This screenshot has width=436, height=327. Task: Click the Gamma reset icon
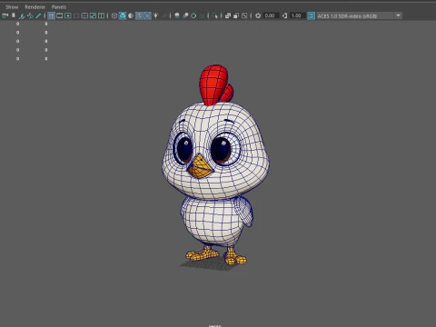[x=284, y=15]
